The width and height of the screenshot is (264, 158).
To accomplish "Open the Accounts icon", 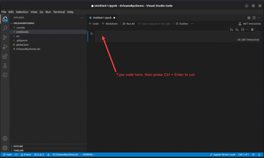I will (5, 138).
